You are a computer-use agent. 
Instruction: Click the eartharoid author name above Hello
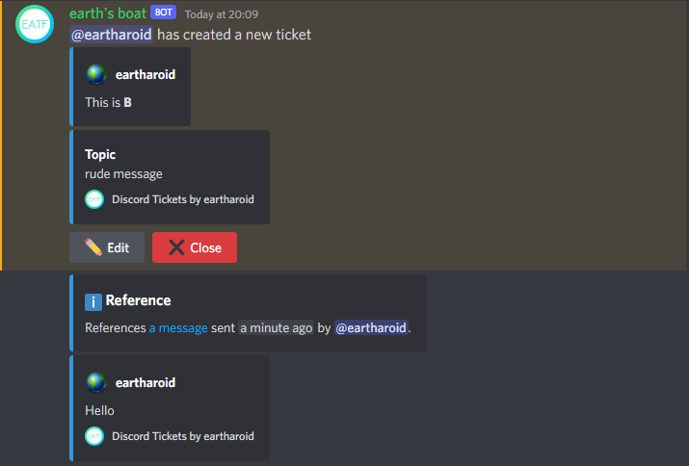145,382
